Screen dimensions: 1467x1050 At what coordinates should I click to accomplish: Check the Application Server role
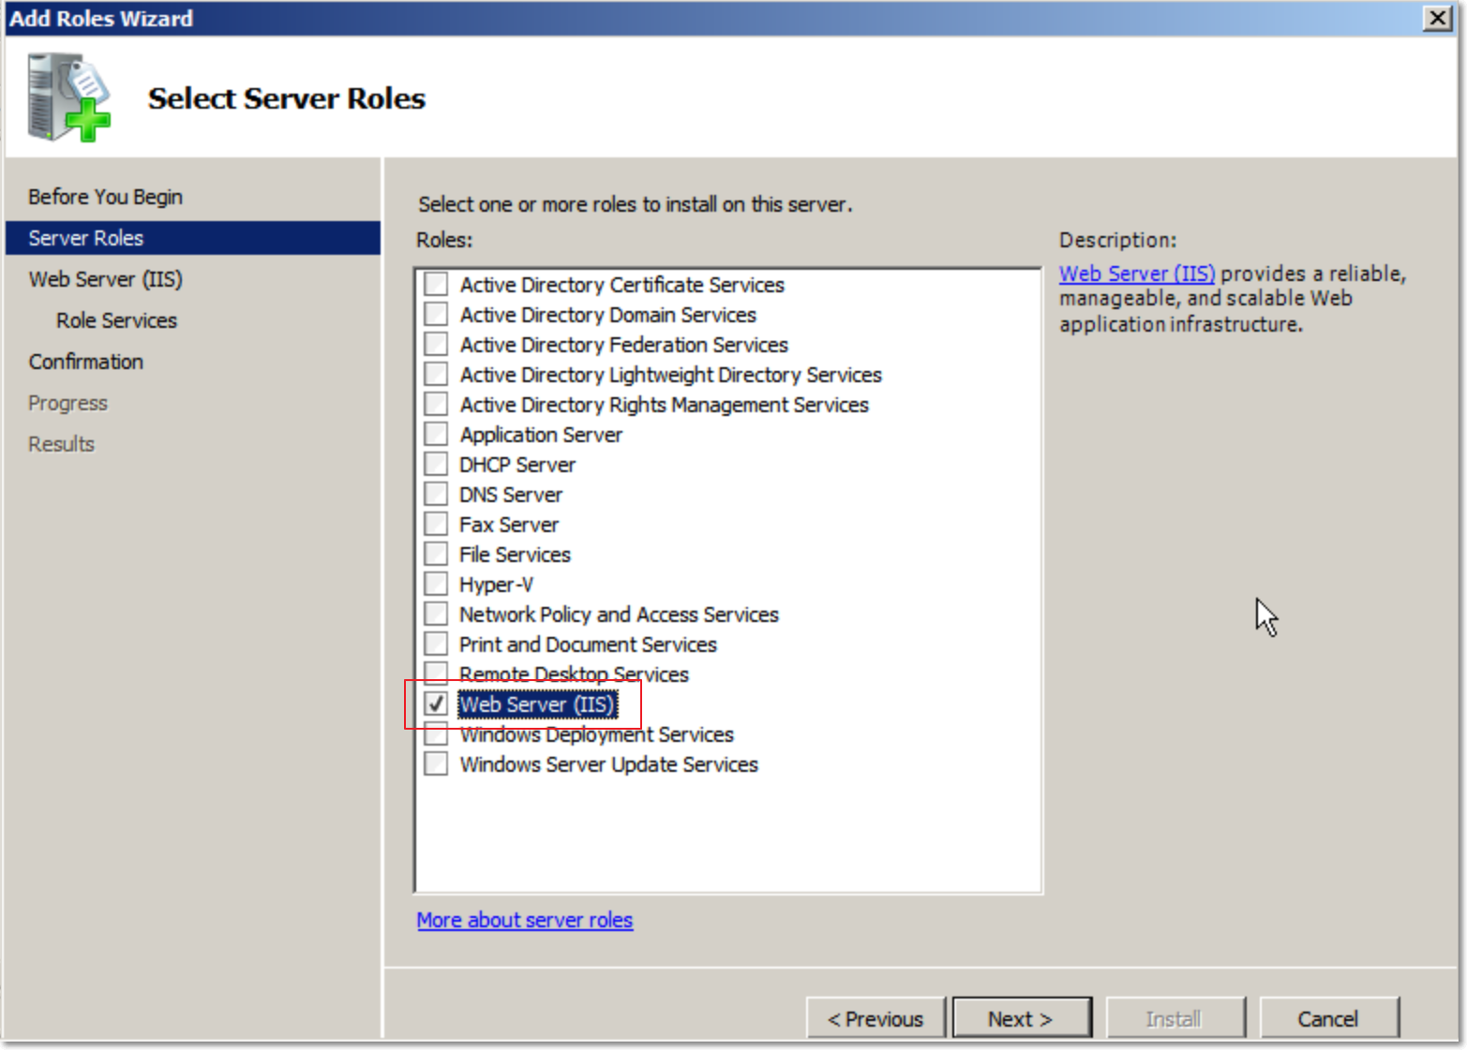(435, 434)
